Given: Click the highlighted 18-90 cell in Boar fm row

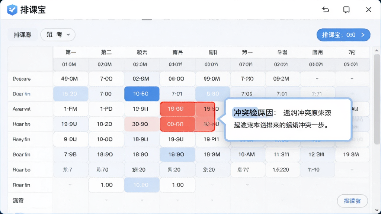Looking at the screenshot, I should coord(177,154).
